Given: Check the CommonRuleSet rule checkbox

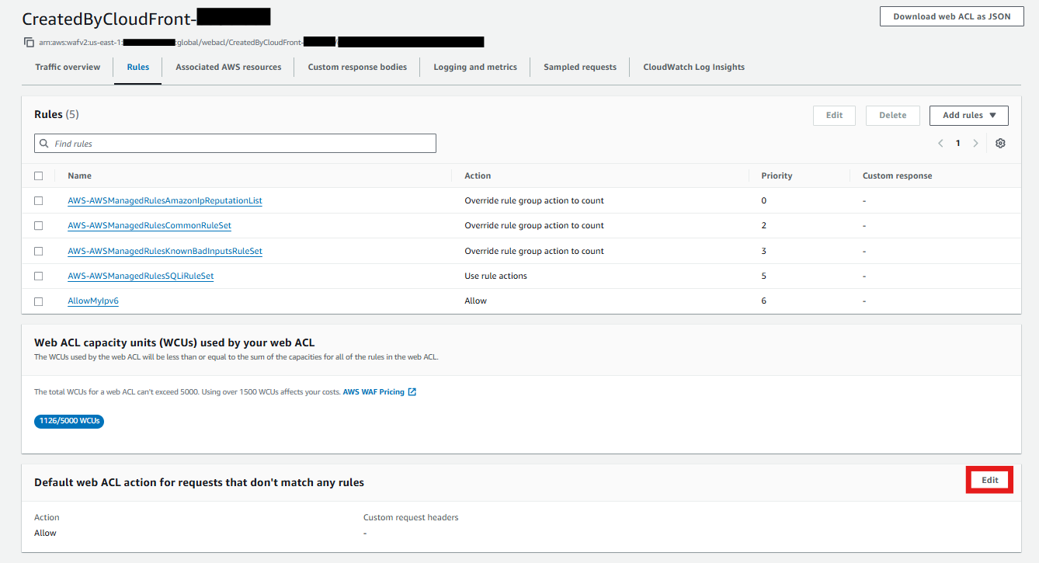Looking at the screenshot, I should click(x=39, y=225).
